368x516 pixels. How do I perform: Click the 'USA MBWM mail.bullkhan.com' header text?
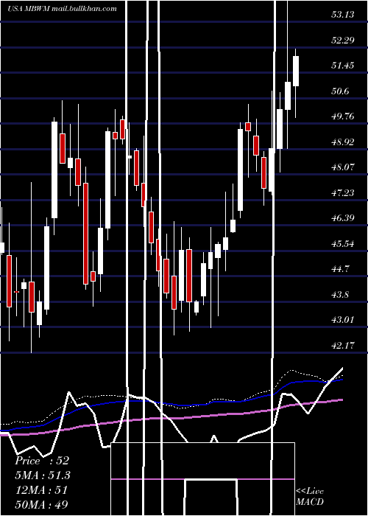click(x=62, y=9)
